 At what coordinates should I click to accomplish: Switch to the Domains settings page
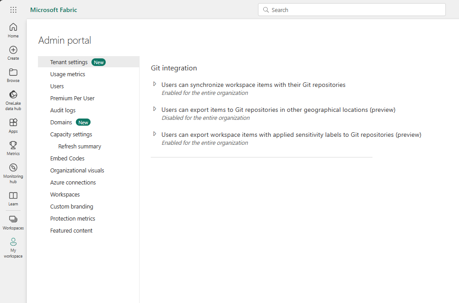tap(61, 122)
